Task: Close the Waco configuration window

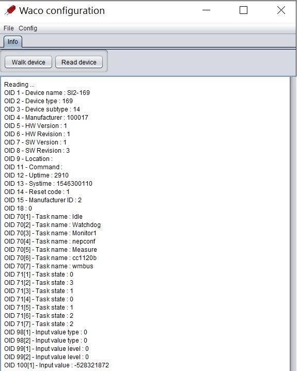Action: (x=281, y=10)
